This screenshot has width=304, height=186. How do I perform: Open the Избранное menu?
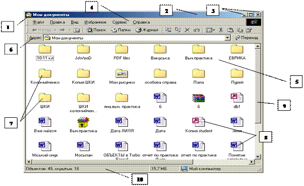[95, 22]
